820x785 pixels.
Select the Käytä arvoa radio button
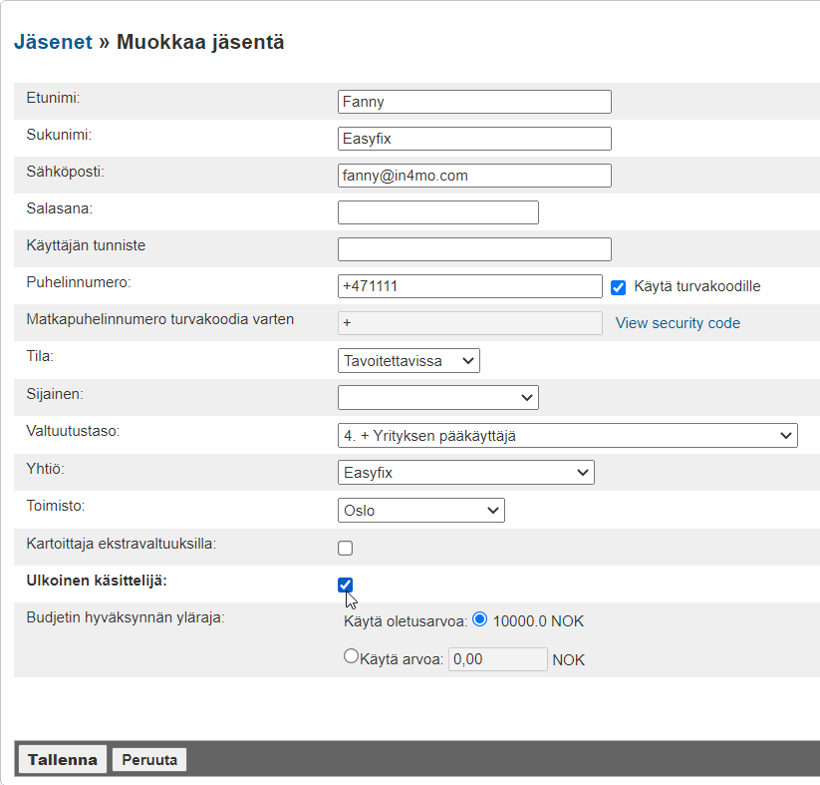350,656
